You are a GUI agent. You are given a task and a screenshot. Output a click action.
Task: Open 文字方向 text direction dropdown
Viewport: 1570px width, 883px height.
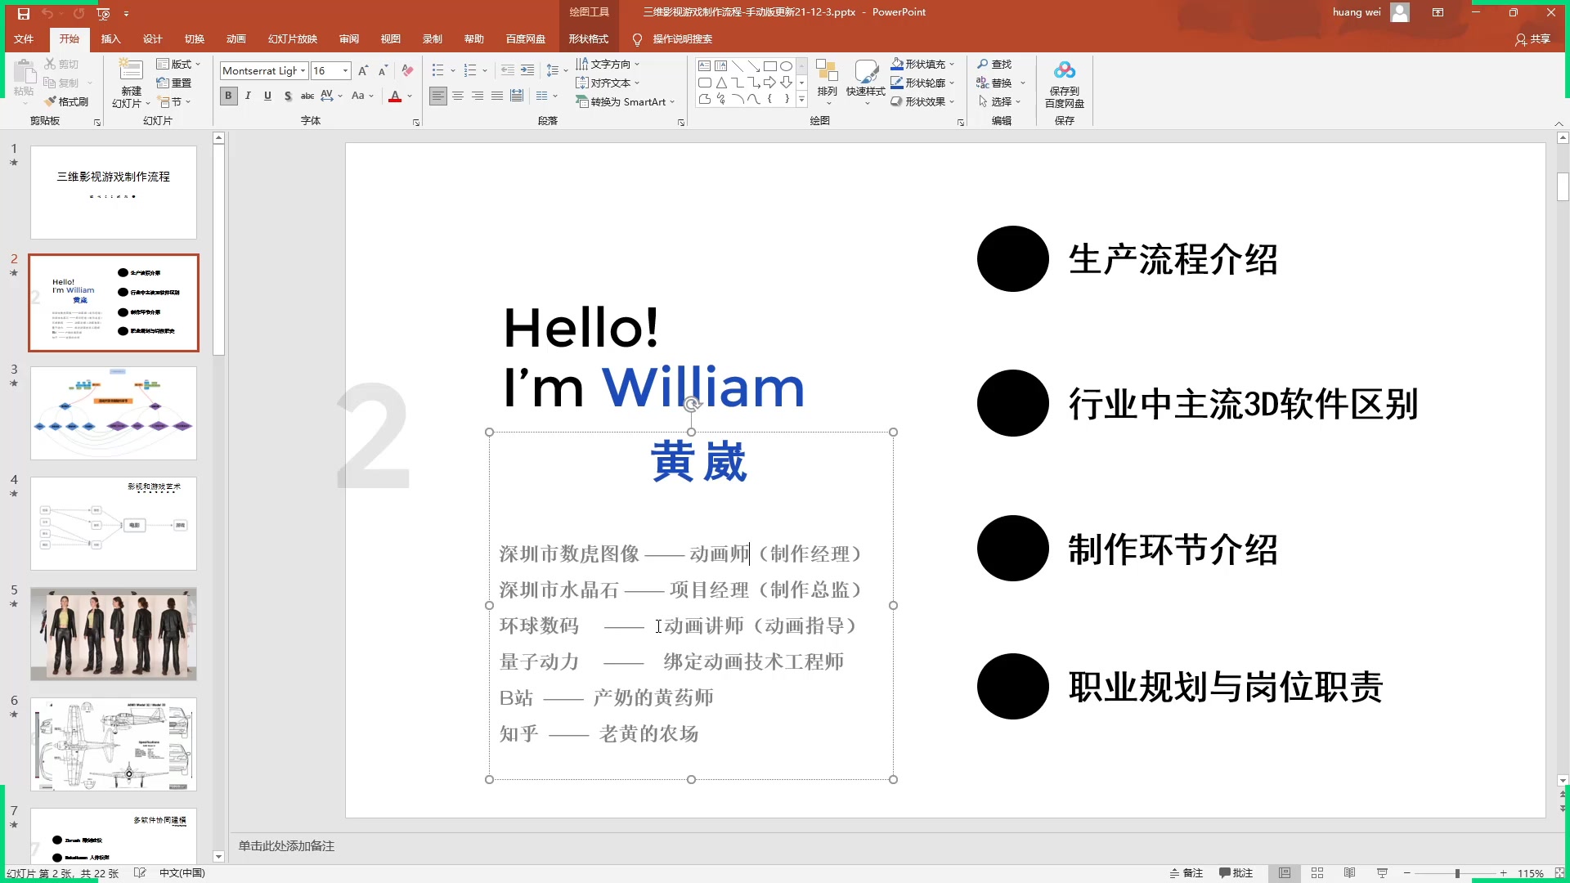pos(608,64)
